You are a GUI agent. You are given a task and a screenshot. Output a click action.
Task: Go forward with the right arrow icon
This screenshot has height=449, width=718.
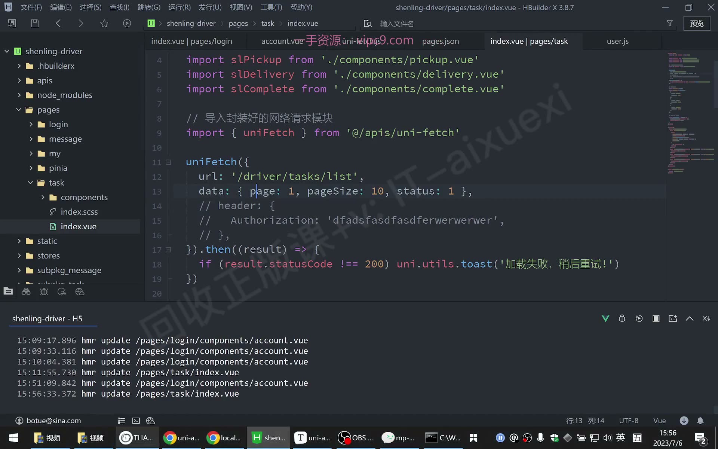click(81, 23)
